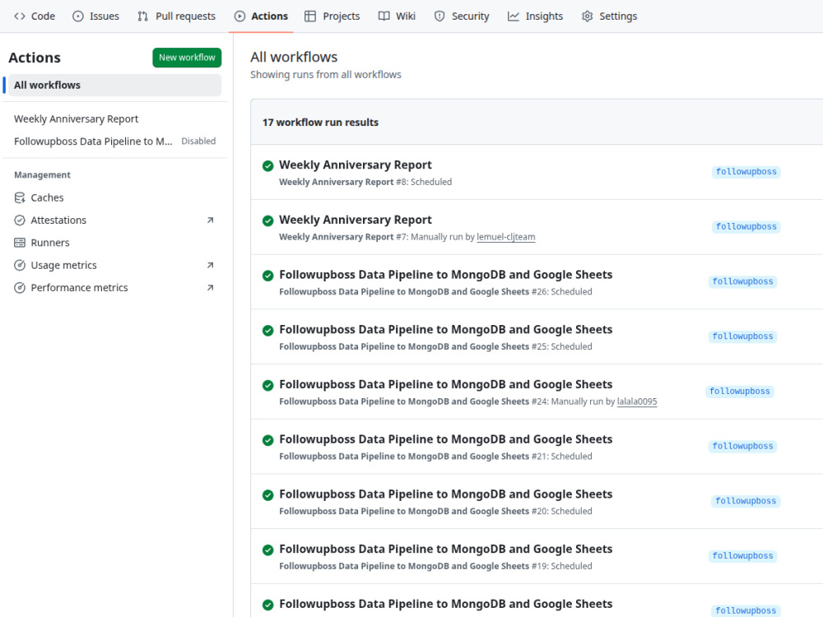Open Followupboss Data Pipeline run #26
823x617 pixels.
445,275
